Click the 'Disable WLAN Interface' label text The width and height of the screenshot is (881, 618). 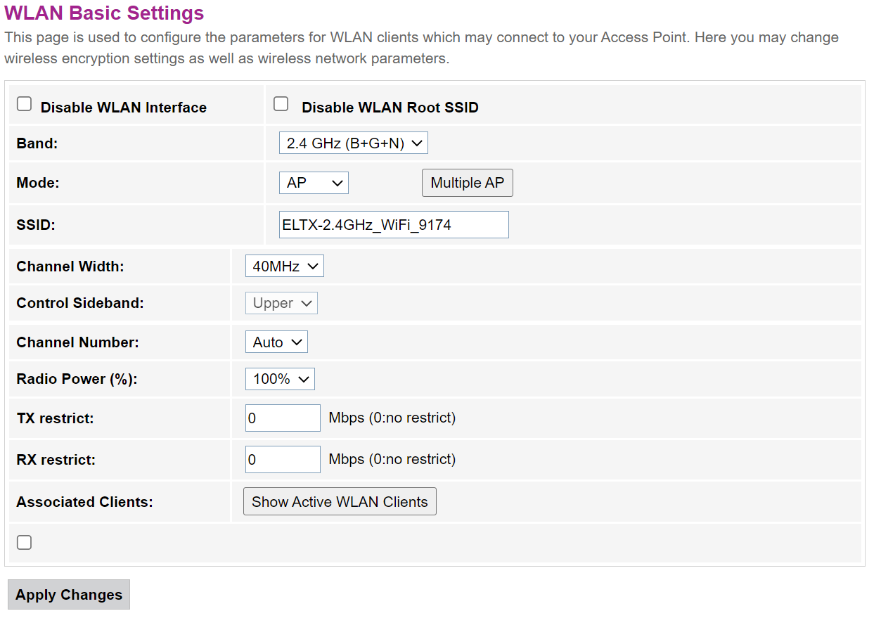124,108
